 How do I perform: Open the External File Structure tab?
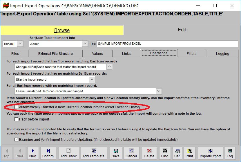point(55,53)
